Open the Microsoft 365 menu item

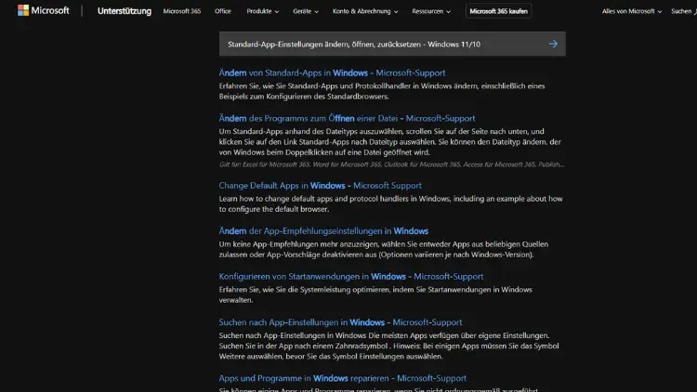point(182,11)
